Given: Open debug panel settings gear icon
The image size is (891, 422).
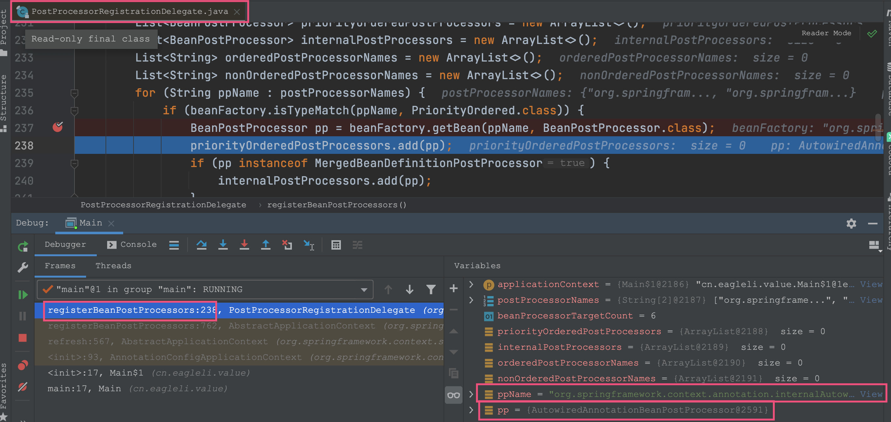Looking at the screenshot, I should tap(851, 223).
